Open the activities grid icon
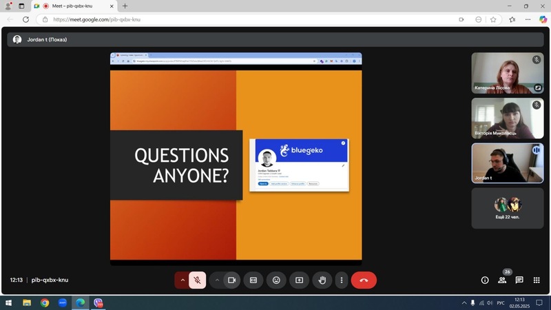 tap(537, 280)
